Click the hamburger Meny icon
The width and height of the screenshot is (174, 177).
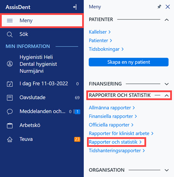[10, 21]
